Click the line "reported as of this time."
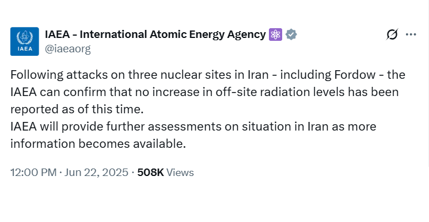The image size is (429, 222). click(x=77, y=109)
